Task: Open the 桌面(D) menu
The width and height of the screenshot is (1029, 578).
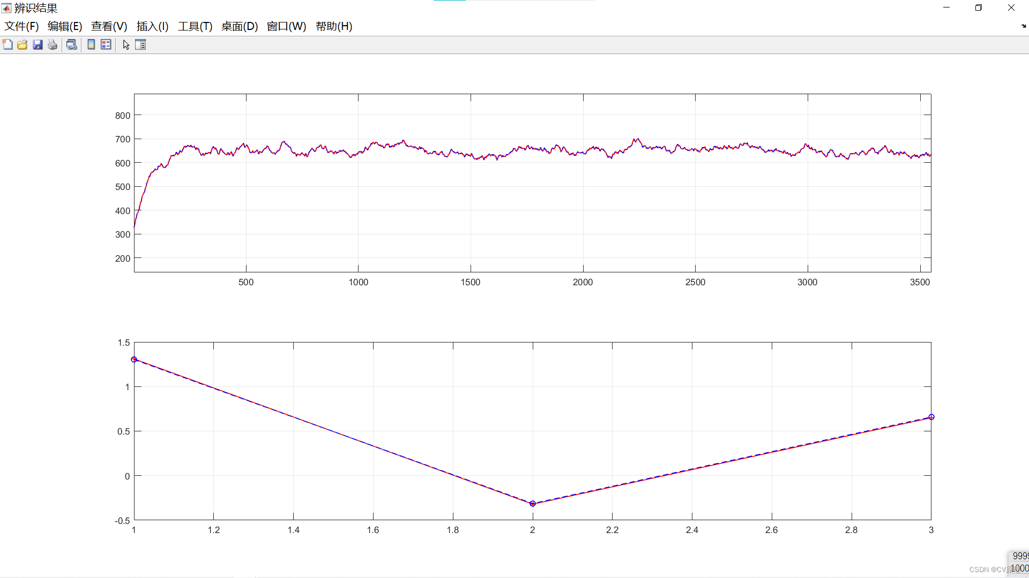Action: tap(240, 26)
